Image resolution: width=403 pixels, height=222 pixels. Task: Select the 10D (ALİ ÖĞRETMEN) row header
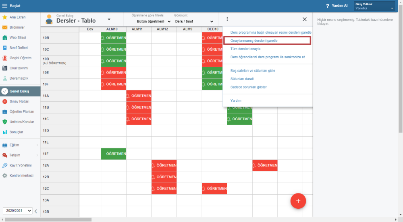coord(60,61)
